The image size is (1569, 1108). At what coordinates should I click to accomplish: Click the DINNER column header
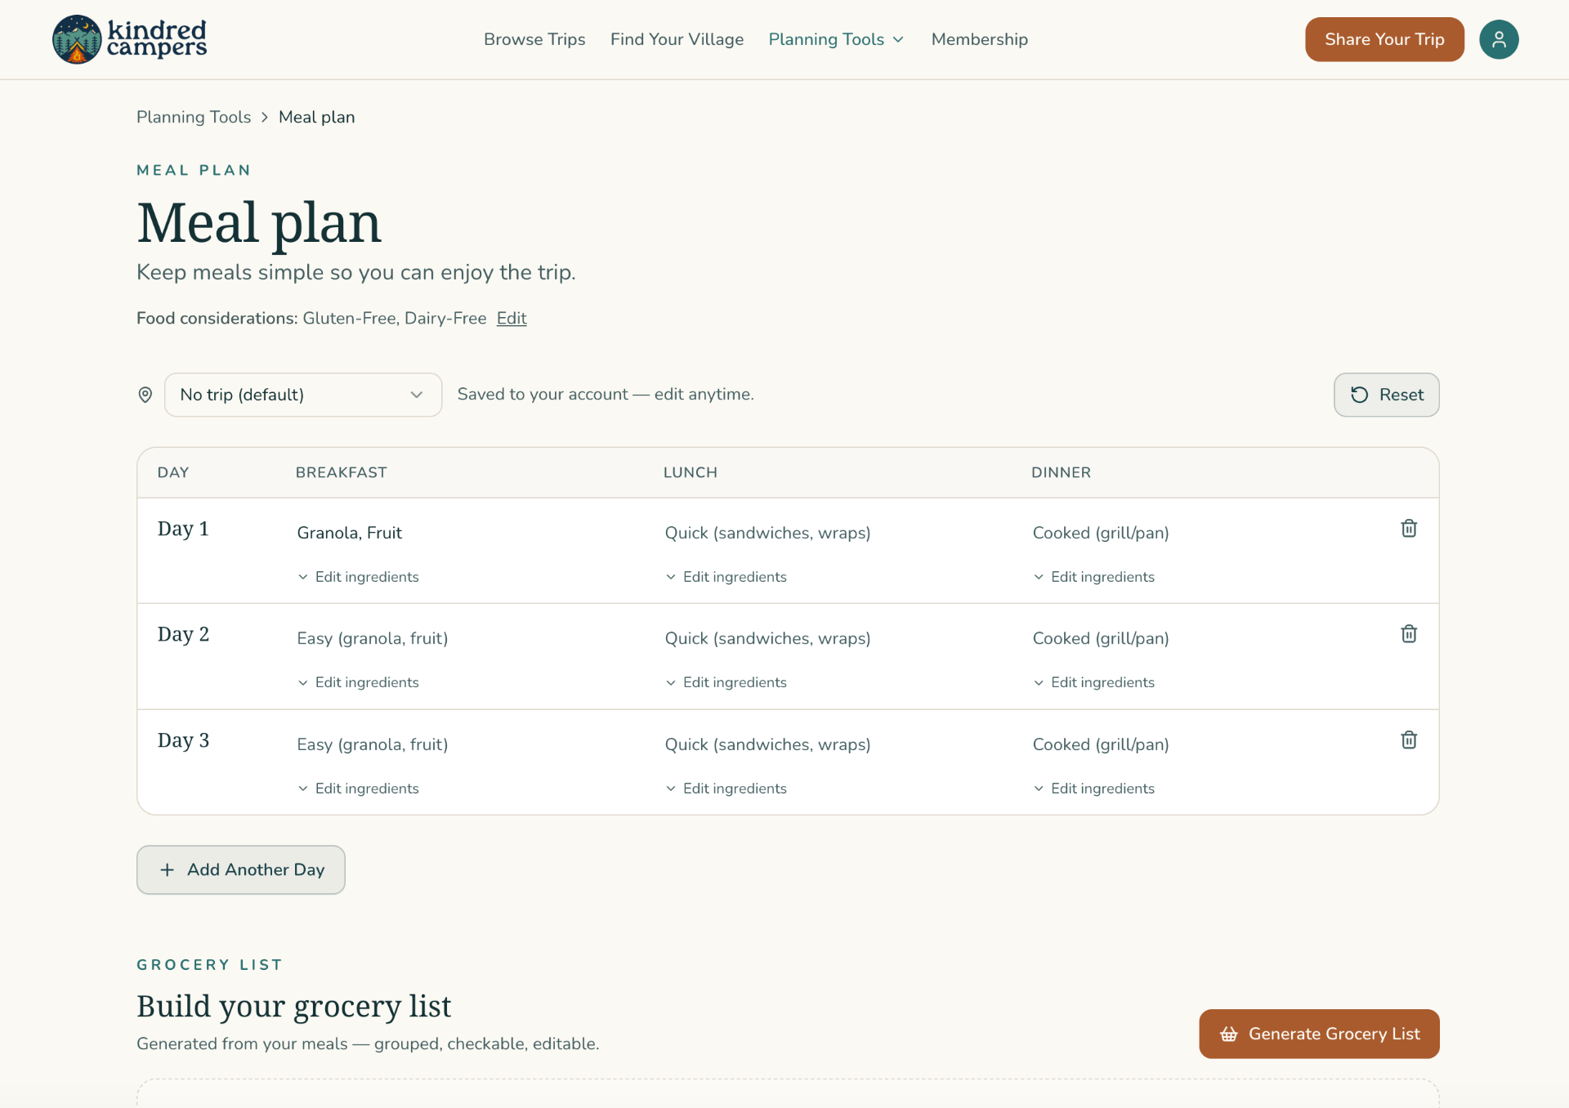[x=1061, y=472]
